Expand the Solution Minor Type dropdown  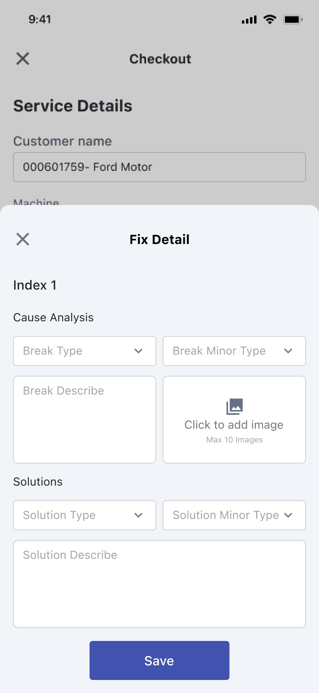234,515
